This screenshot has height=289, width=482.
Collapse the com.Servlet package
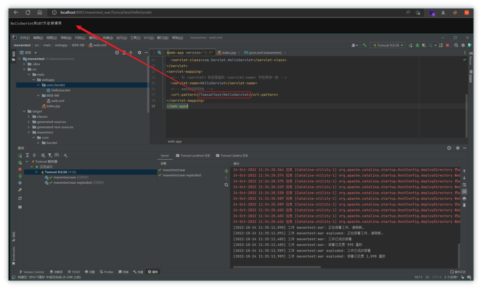39,85
